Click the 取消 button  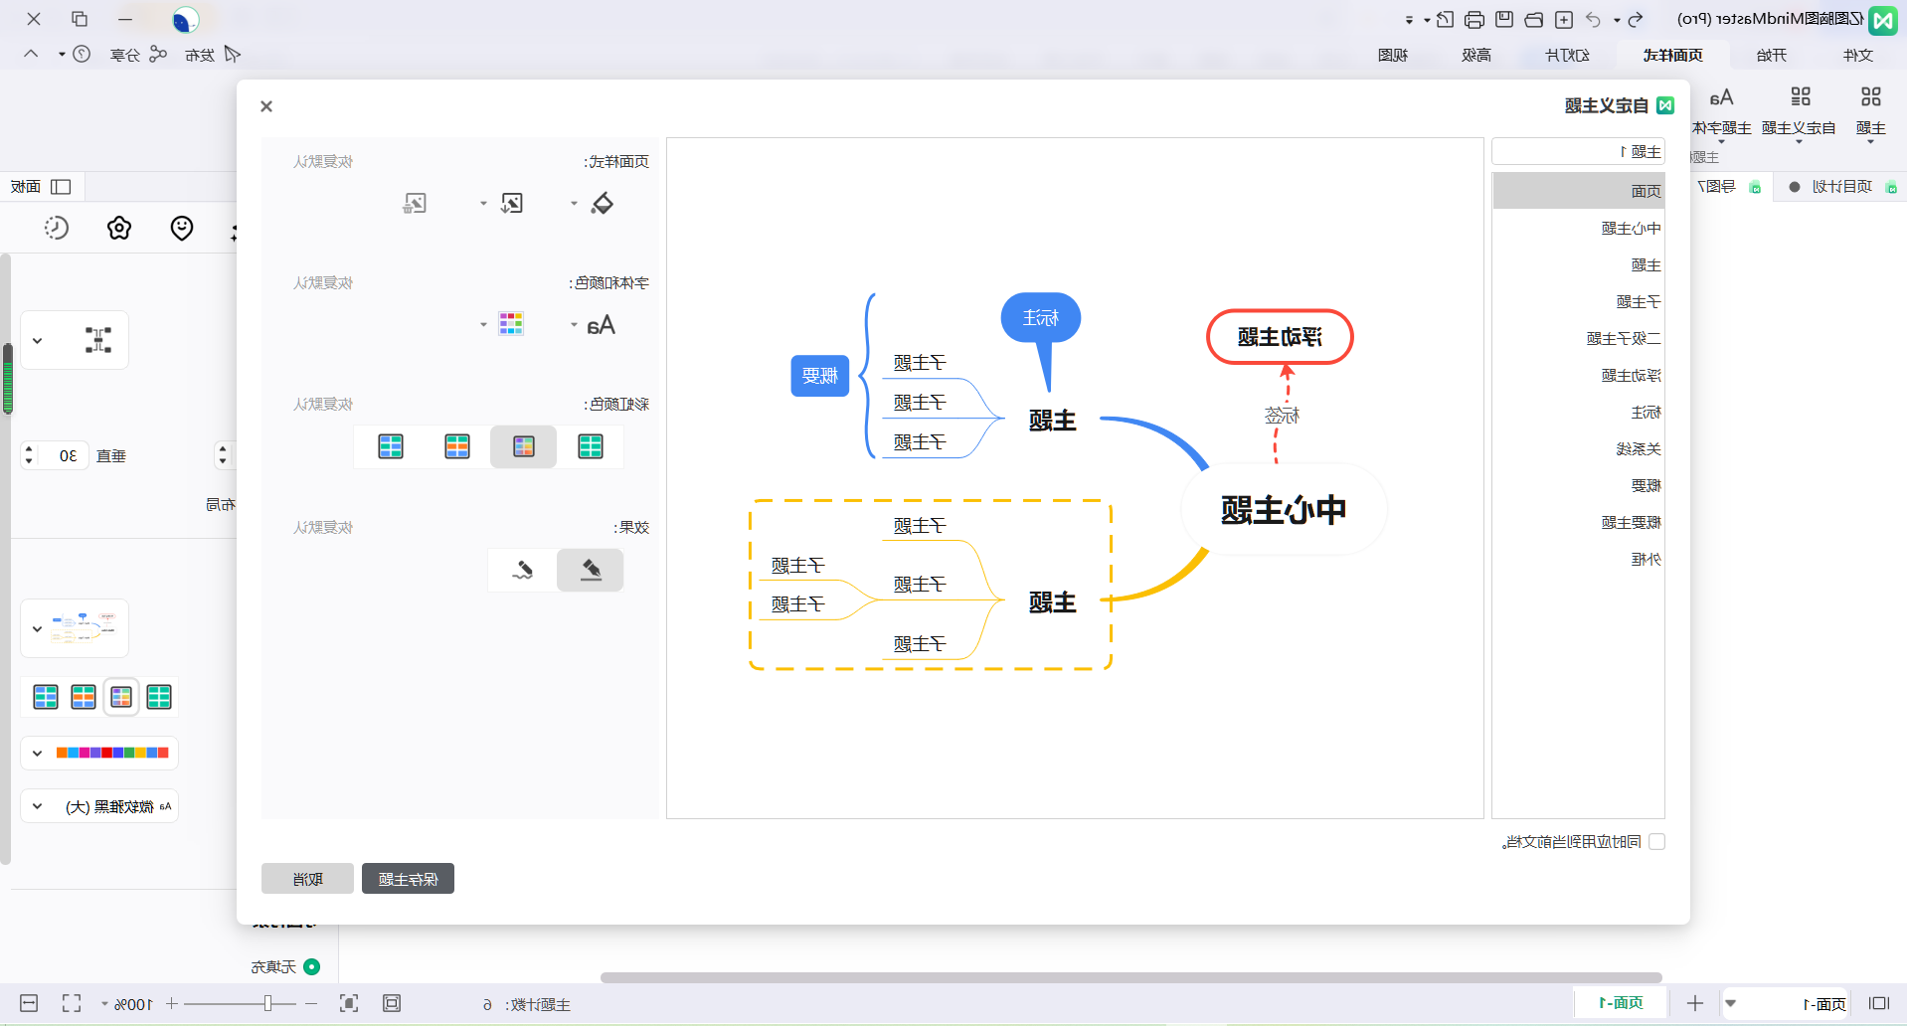(x=307, y=879)
